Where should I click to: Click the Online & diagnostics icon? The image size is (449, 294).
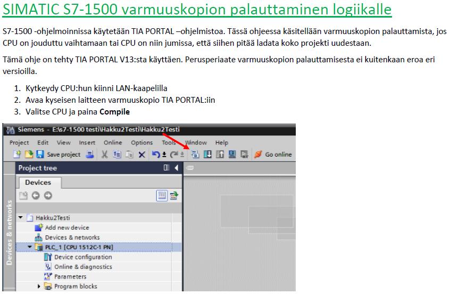[x=48, y=267]
